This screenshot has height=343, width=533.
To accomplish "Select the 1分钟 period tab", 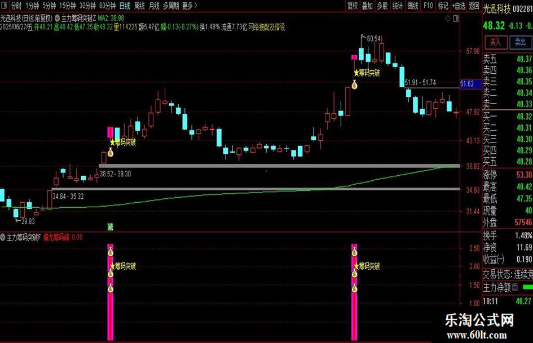I will point(32,6).
